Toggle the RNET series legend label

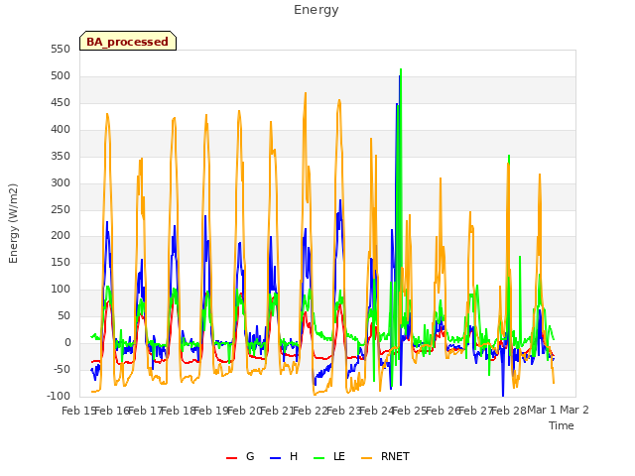(x=395, y=456)
